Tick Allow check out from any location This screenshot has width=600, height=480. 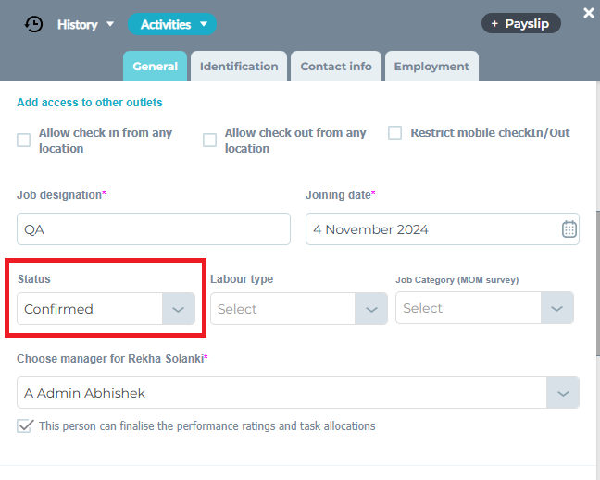[x=210, y=140]
